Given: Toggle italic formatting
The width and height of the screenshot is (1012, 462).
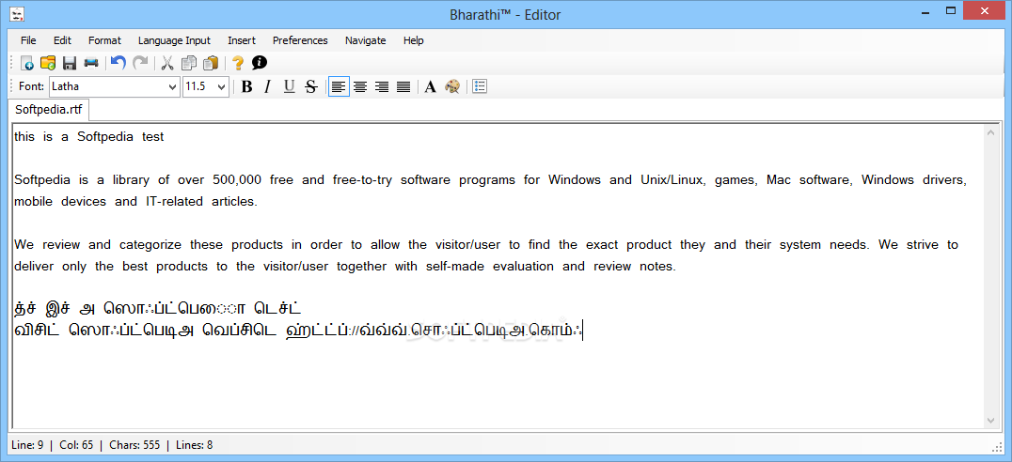Looking at the screenshot, I should tap(268, 86).
